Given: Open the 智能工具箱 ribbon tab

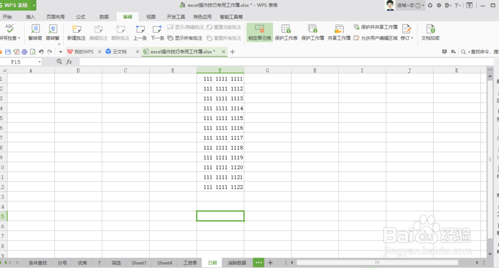Looking at the screenshot, I should point(231,17).
